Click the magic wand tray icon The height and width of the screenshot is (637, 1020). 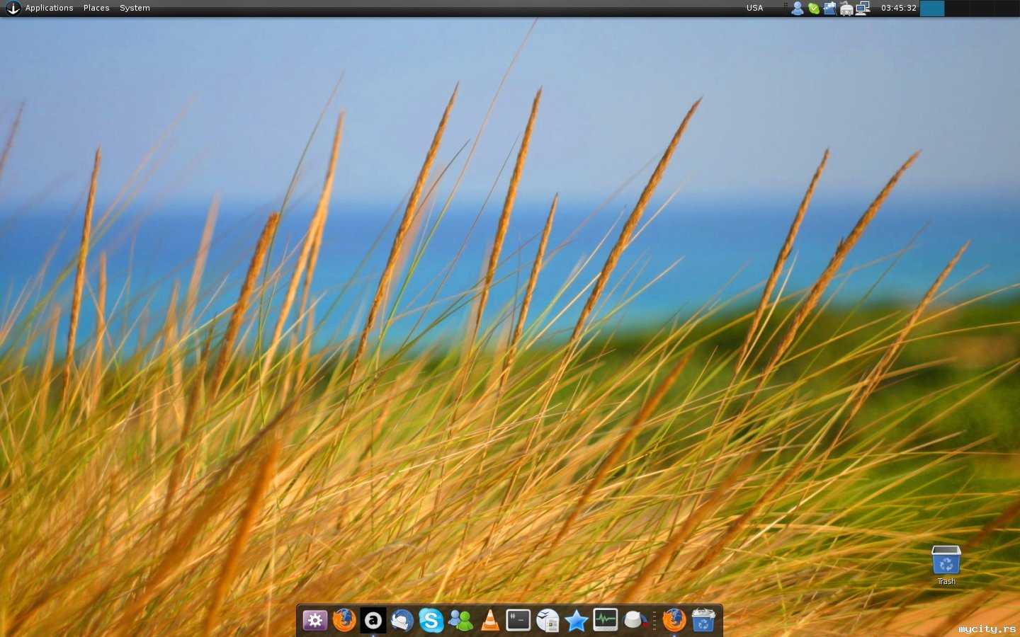(830, 8)
